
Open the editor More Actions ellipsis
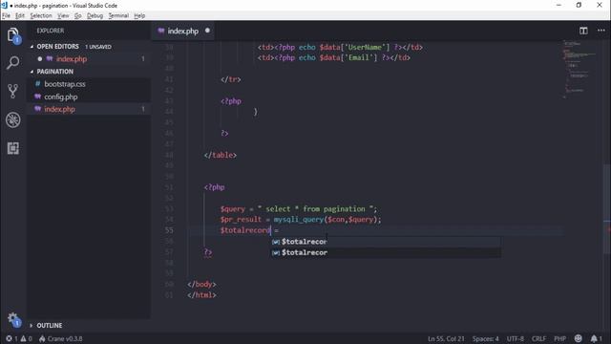point(601,31)
